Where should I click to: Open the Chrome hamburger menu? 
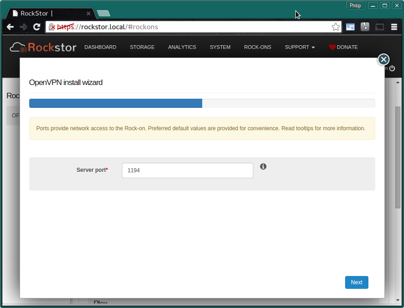click(x=394, y=27)
